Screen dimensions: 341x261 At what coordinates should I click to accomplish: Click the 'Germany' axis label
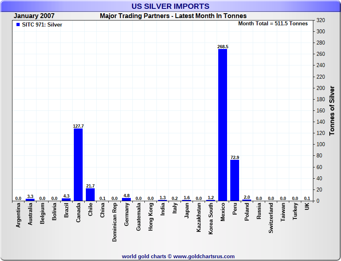126,214
